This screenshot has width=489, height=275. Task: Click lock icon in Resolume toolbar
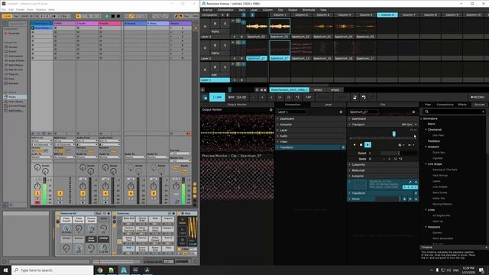click(x=355, y=97)
